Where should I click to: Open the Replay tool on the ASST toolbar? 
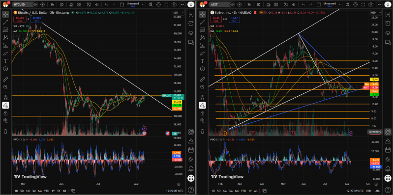pyautogui.click(x=293, y=4)
